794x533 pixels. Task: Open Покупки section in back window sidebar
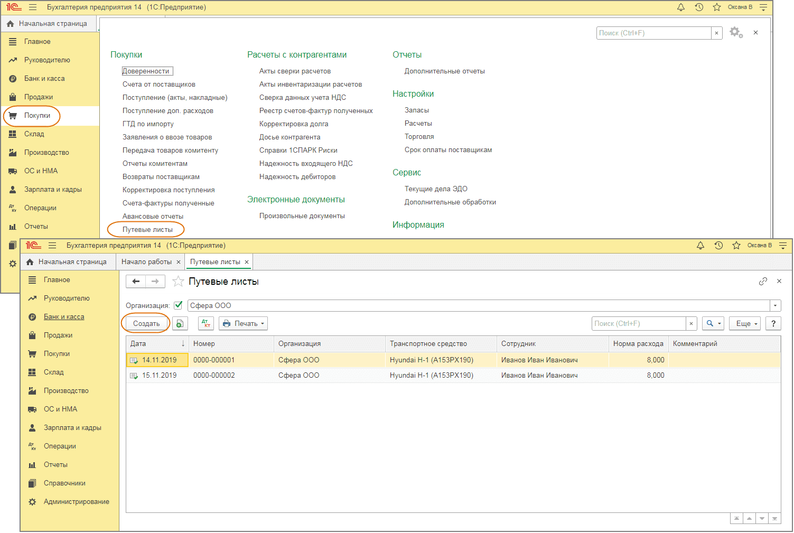click(37, 116)
